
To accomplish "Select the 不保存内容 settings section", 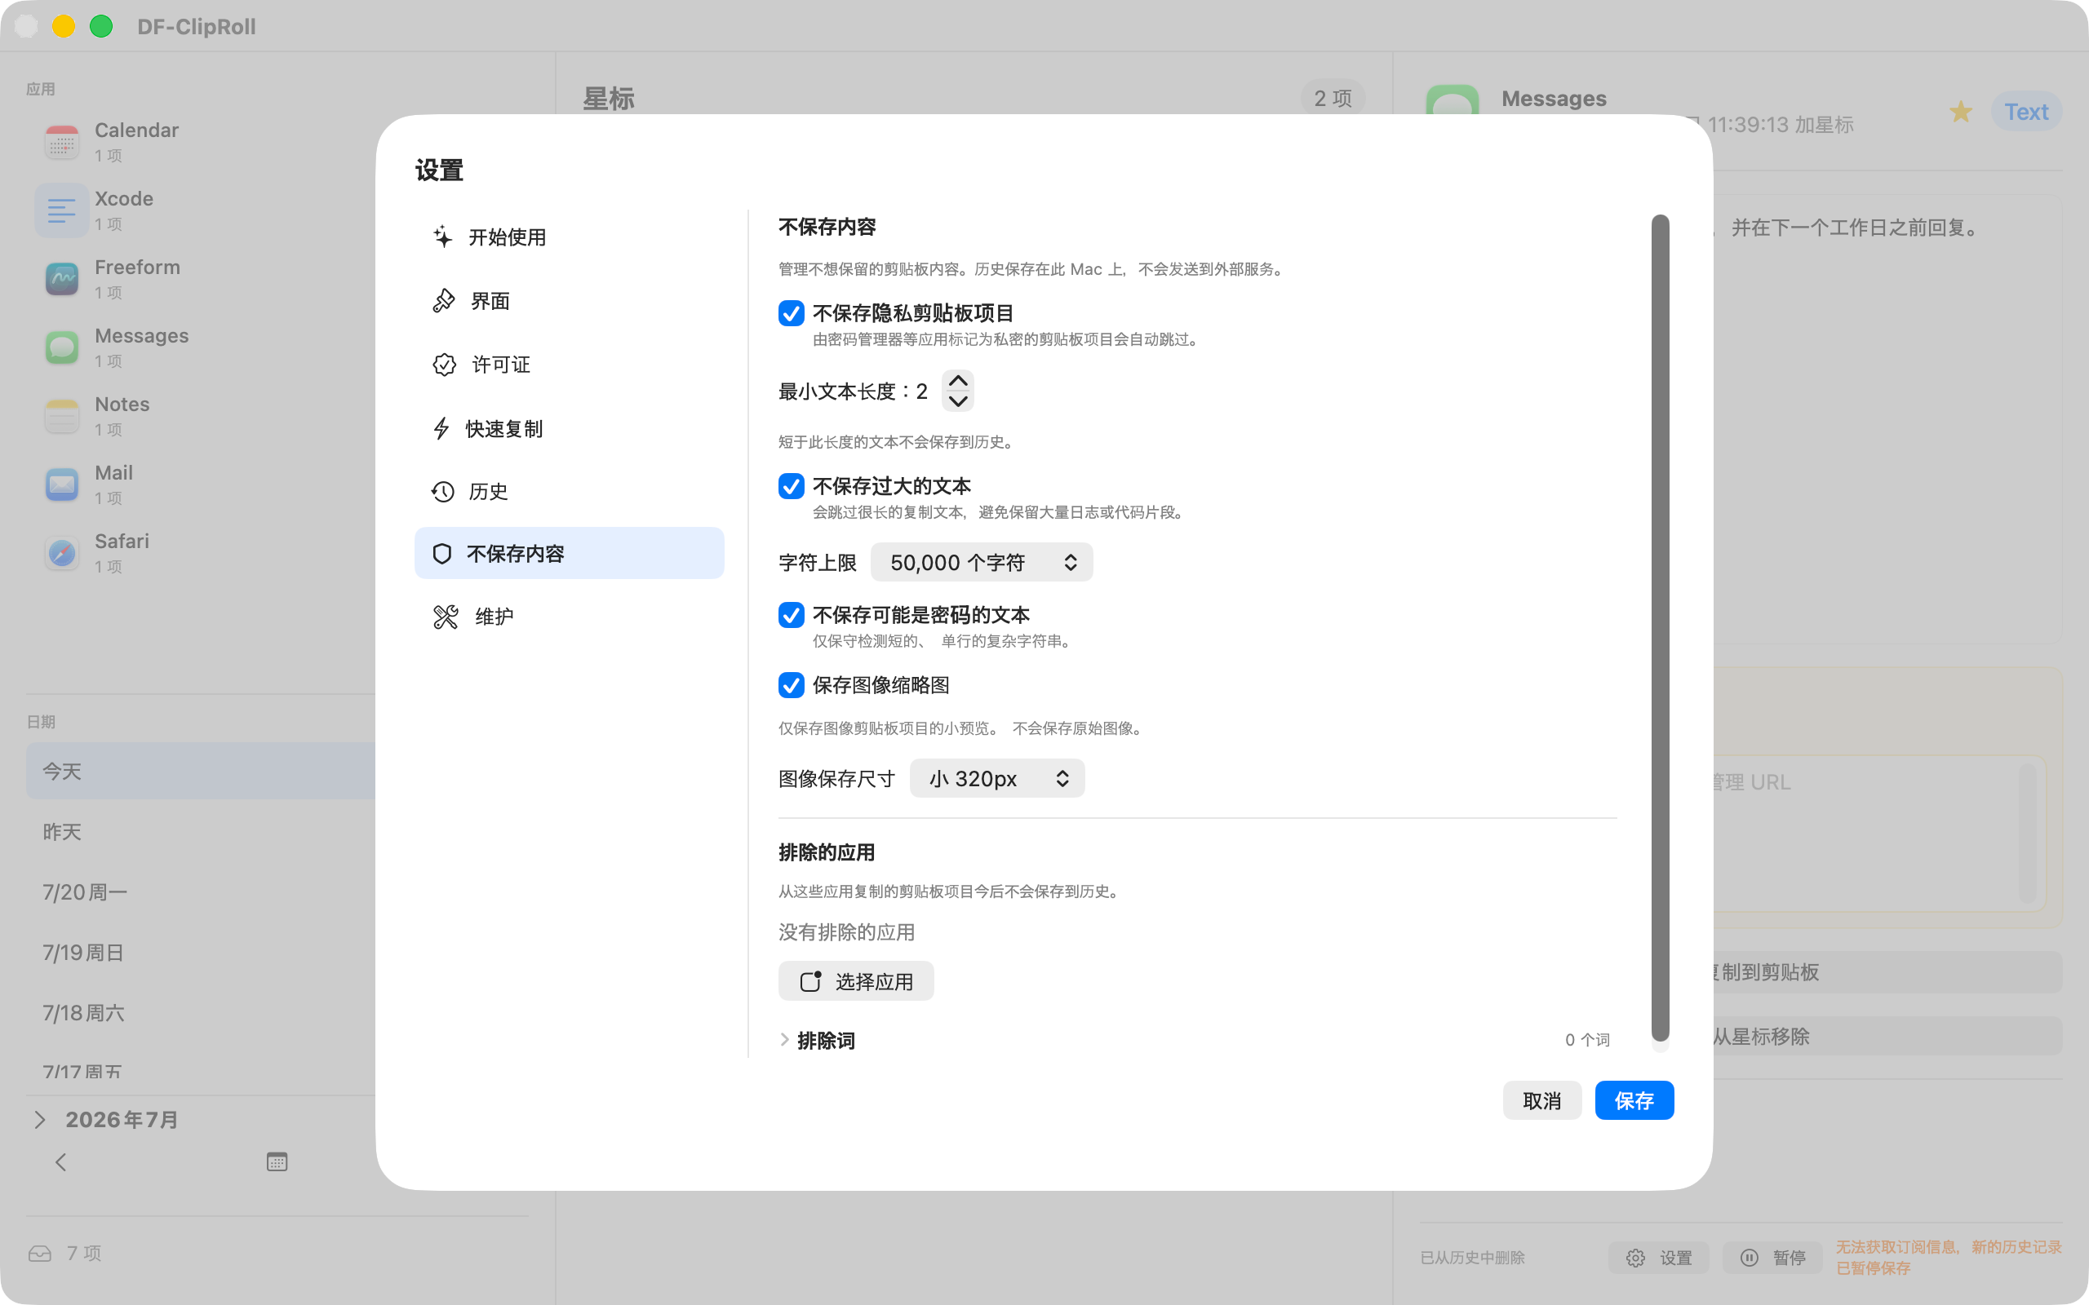I will pyautogui.click(x=569, y=553).
